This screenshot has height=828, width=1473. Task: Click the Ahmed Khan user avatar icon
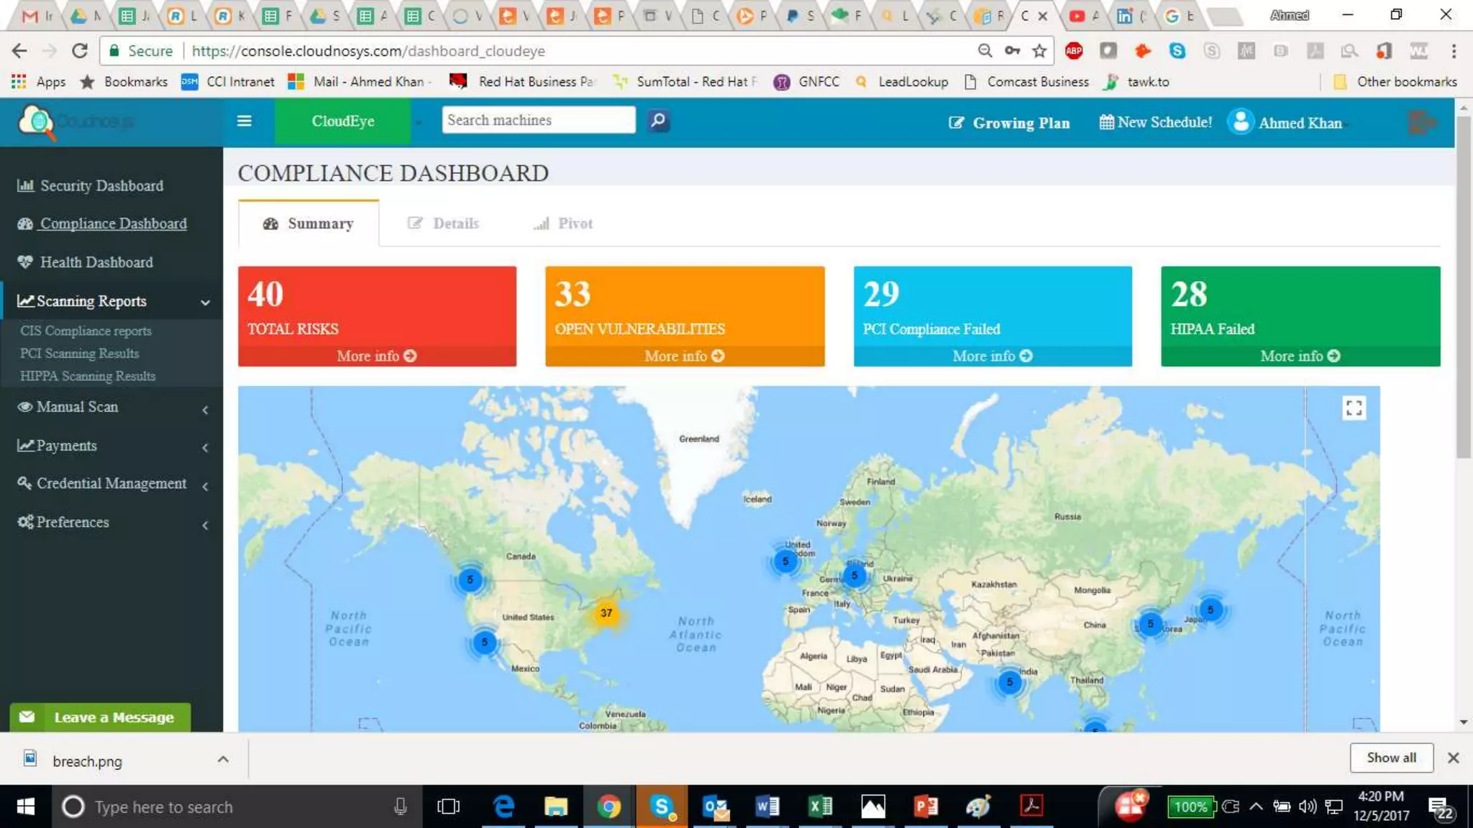[1241, 121]
